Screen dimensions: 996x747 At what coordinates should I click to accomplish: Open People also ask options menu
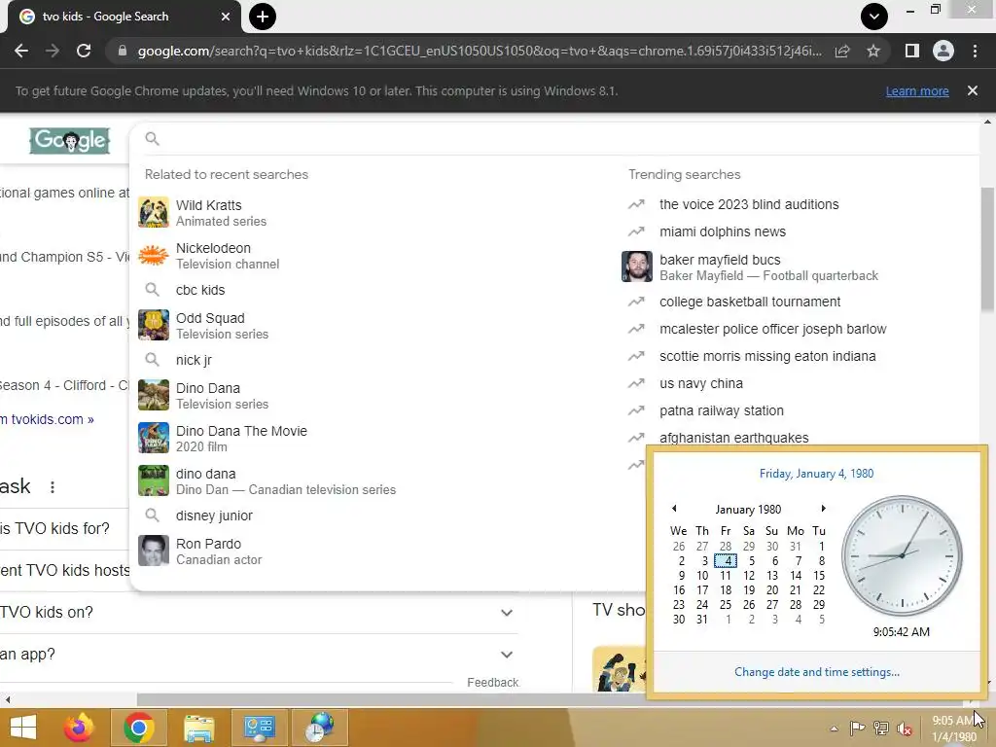tap(53, 487)
